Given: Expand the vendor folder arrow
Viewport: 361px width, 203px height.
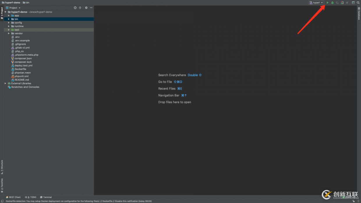Looking at the screenshot, I should click(x=9, y=33).
